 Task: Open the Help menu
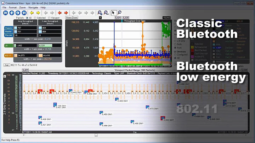(43, 7)
